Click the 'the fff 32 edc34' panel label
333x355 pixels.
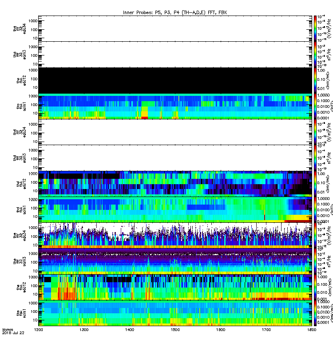(20, 236)
